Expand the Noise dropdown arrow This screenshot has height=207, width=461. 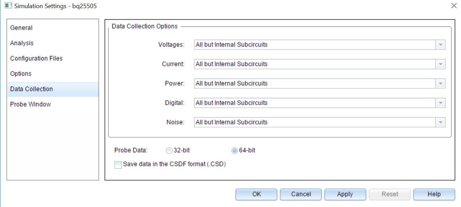click(440, 122)
